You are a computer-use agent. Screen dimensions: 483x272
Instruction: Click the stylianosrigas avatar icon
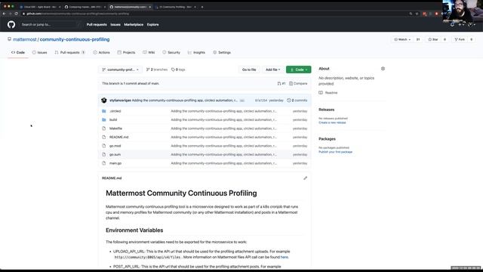coord(104,100)
